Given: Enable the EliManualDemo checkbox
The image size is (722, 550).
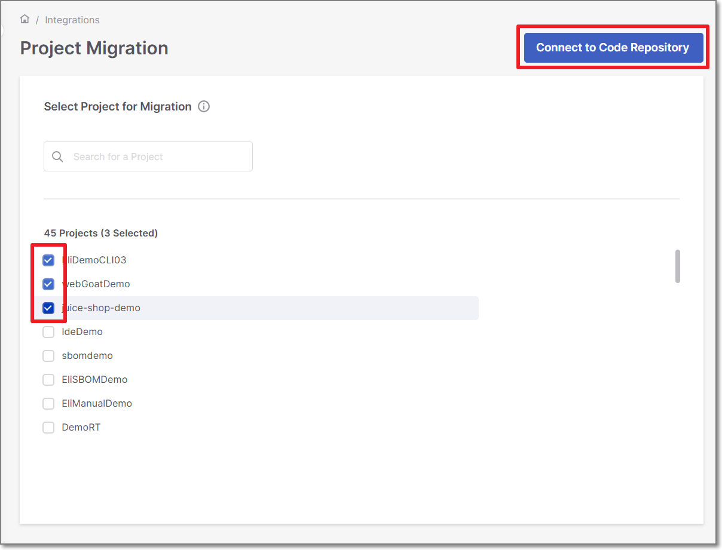Looking at the screenshot, I should click(x=48, y=403).
